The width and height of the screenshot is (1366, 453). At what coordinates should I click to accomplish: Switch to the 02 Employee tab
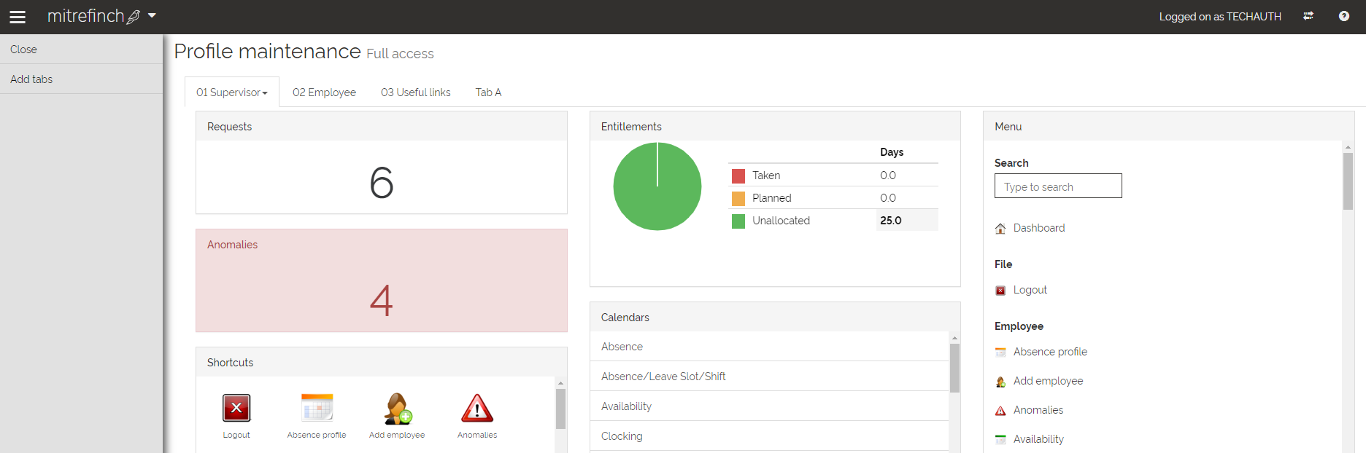click(324, 92)
